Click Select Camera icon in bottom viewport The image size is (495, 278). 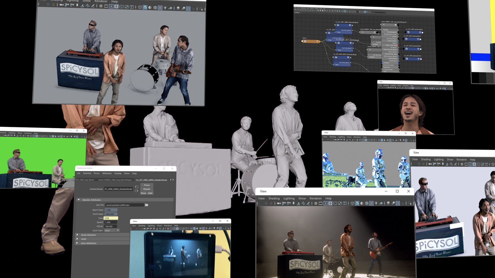(279, 203)
